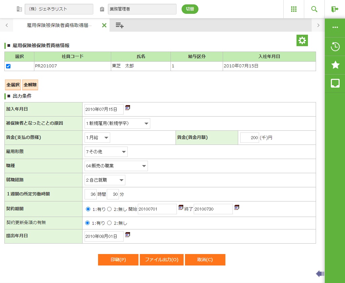Viewport: 345px width, 283px height.
Task: Open the inbox tray icon in sidebar
Action: tap(335, 83)
